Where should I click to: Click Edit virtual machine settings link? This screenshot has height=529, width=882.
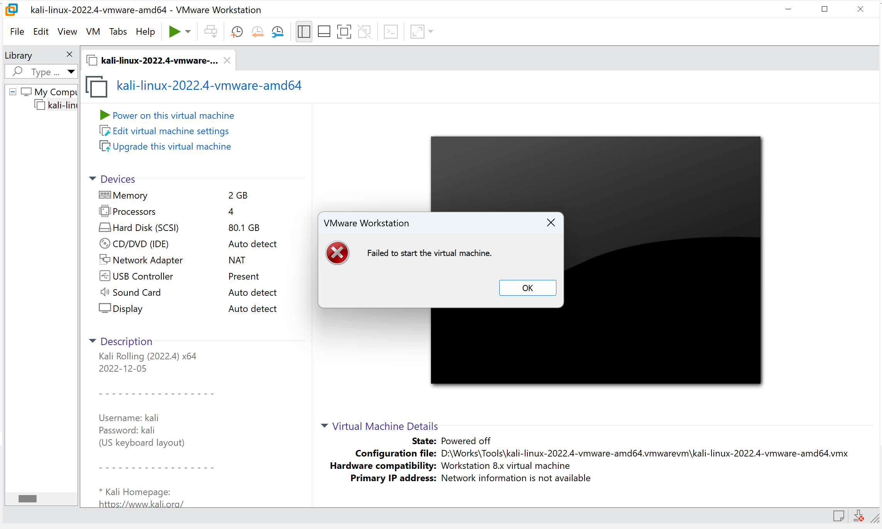coord(171,131)
